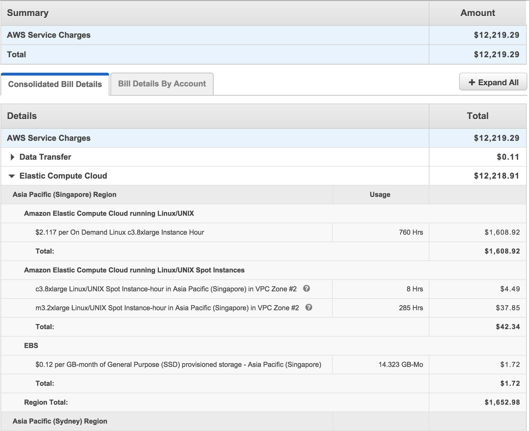Viewport: 529px width, 431px height.
Task: Click the Data Transfer amount $0.11
Action: [x=508, y=157]
